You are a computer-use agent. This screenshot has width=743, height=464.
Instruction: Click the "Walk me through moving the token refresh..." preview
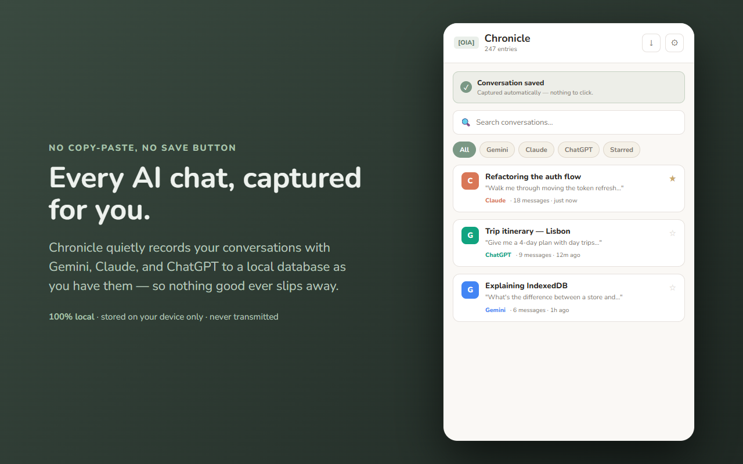[554, 188]
